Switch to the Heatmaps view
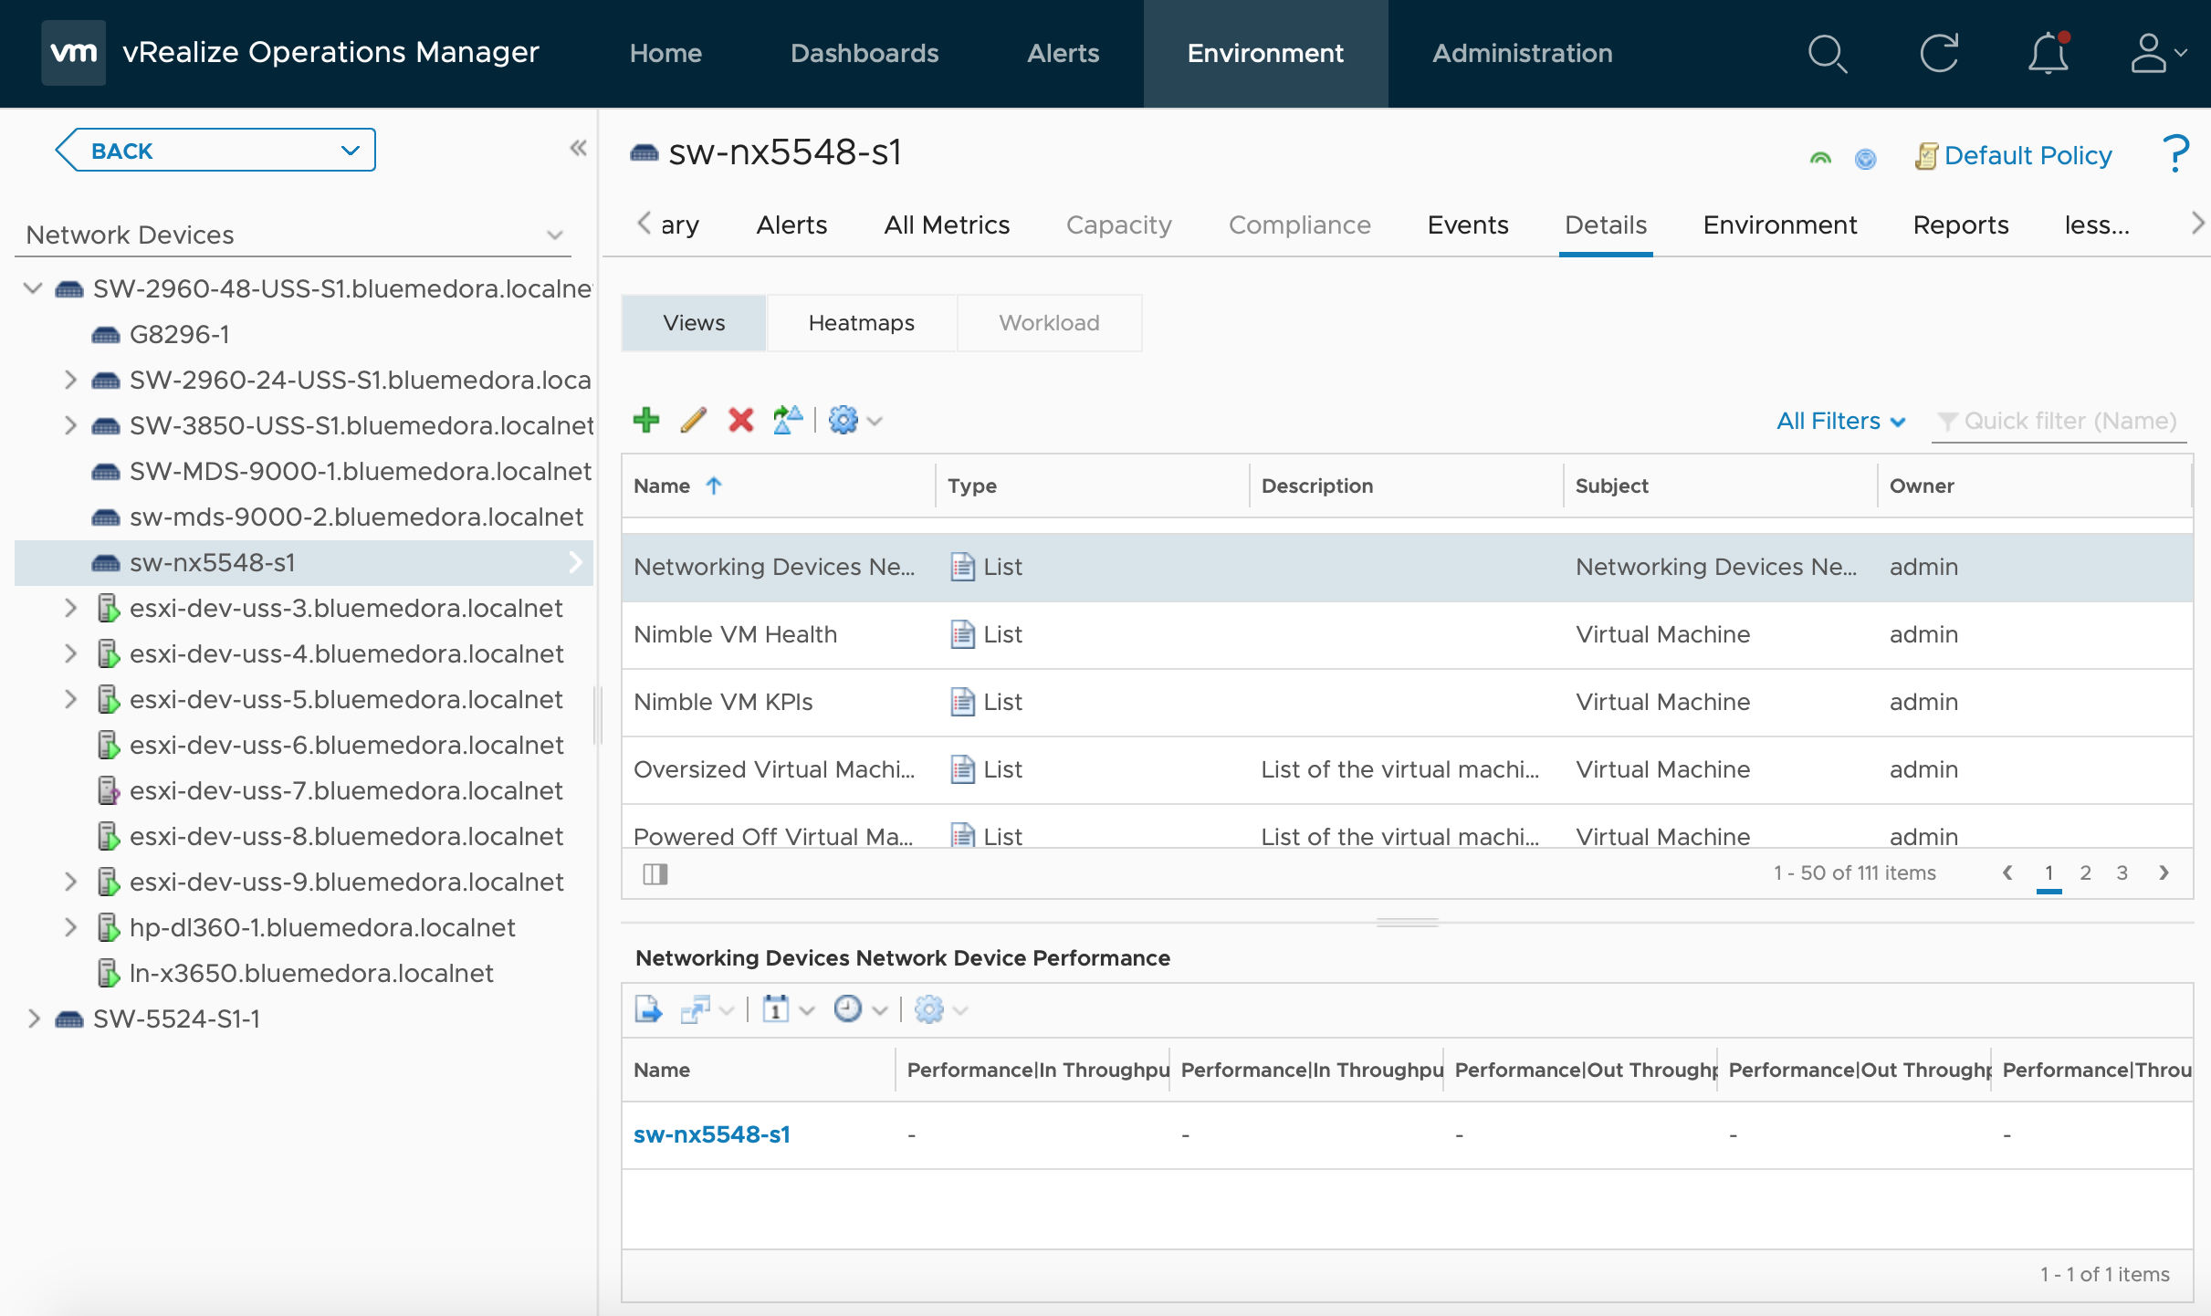The height and width of the screenshot is (1316, 2211). coord(859,323)
